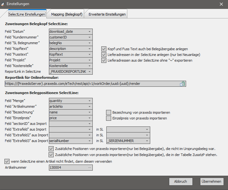228x190 pixels.
Task: Uncheck Lieferadressen ohne "~" exportieren option
Action: coord(104,60)
